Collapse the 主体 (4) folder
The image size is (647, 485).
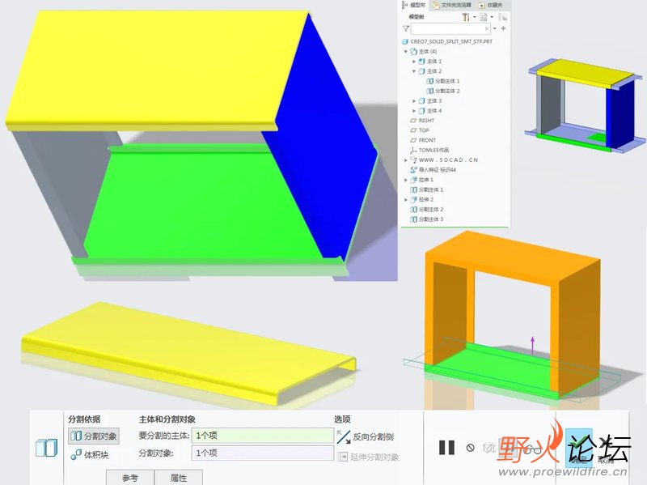[406, 52]
